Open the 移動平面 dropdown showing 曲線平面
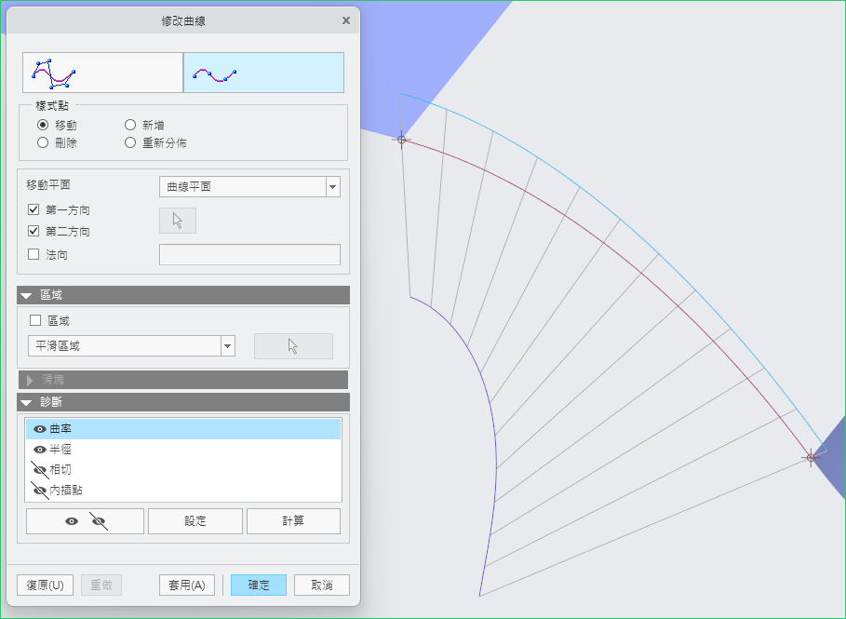 click(x=249, y=187)
